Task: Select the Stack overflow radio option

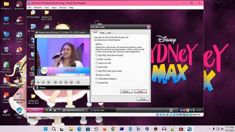Action: point(103,75)
